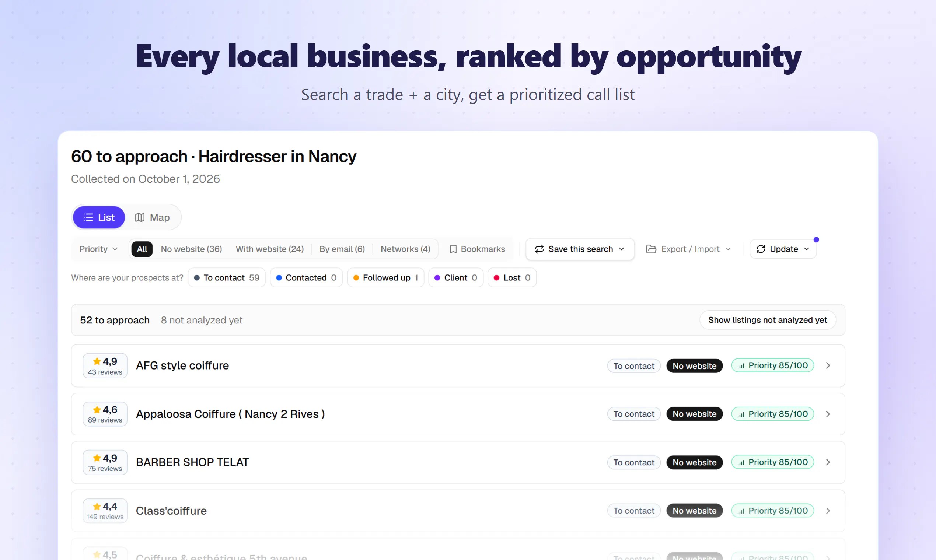Click the list icon in the List button

[x=88, y=217]
